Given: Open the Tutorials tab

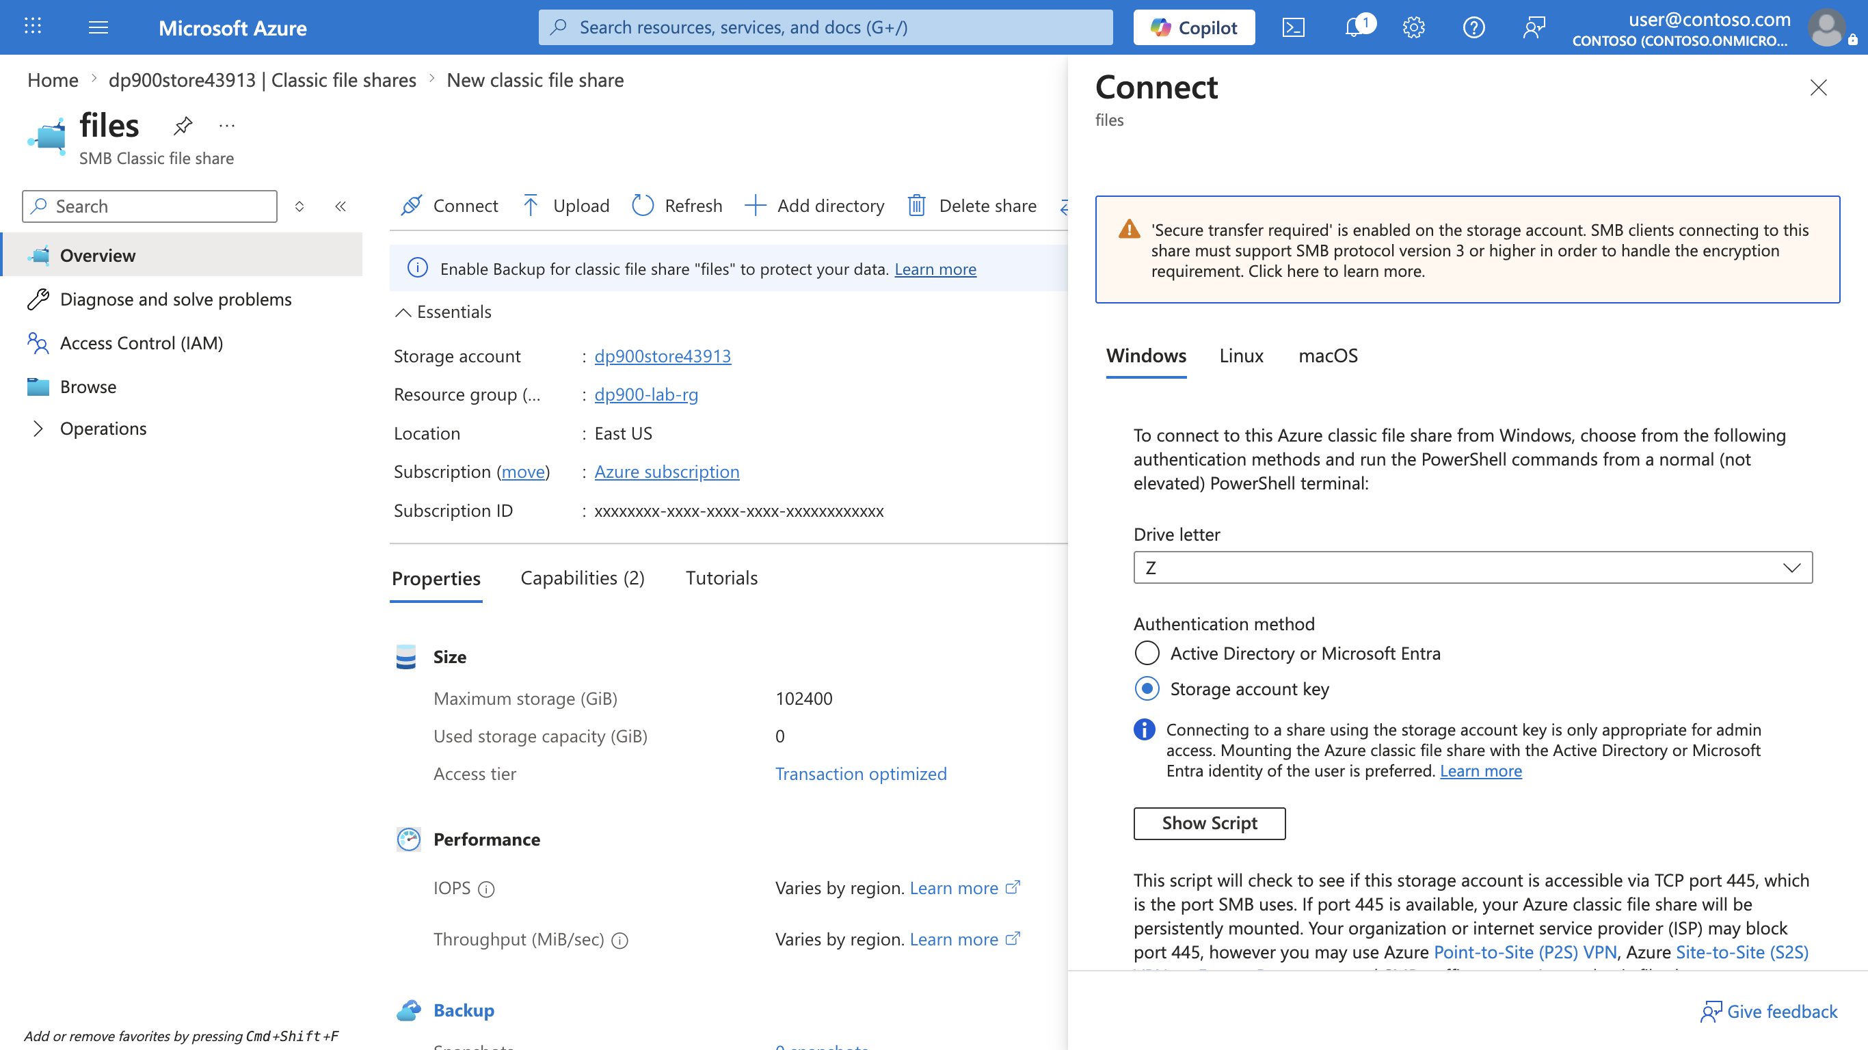Looking at the screenshot, I should point(721,578).
